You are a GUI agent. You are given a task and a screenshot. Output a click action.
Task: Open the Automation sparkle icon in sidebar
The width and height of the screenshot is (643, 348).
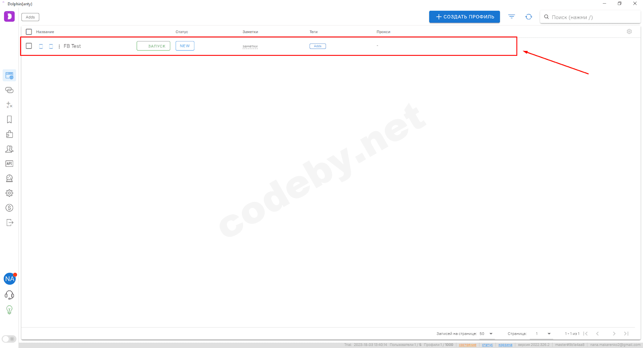click(9, 105)
